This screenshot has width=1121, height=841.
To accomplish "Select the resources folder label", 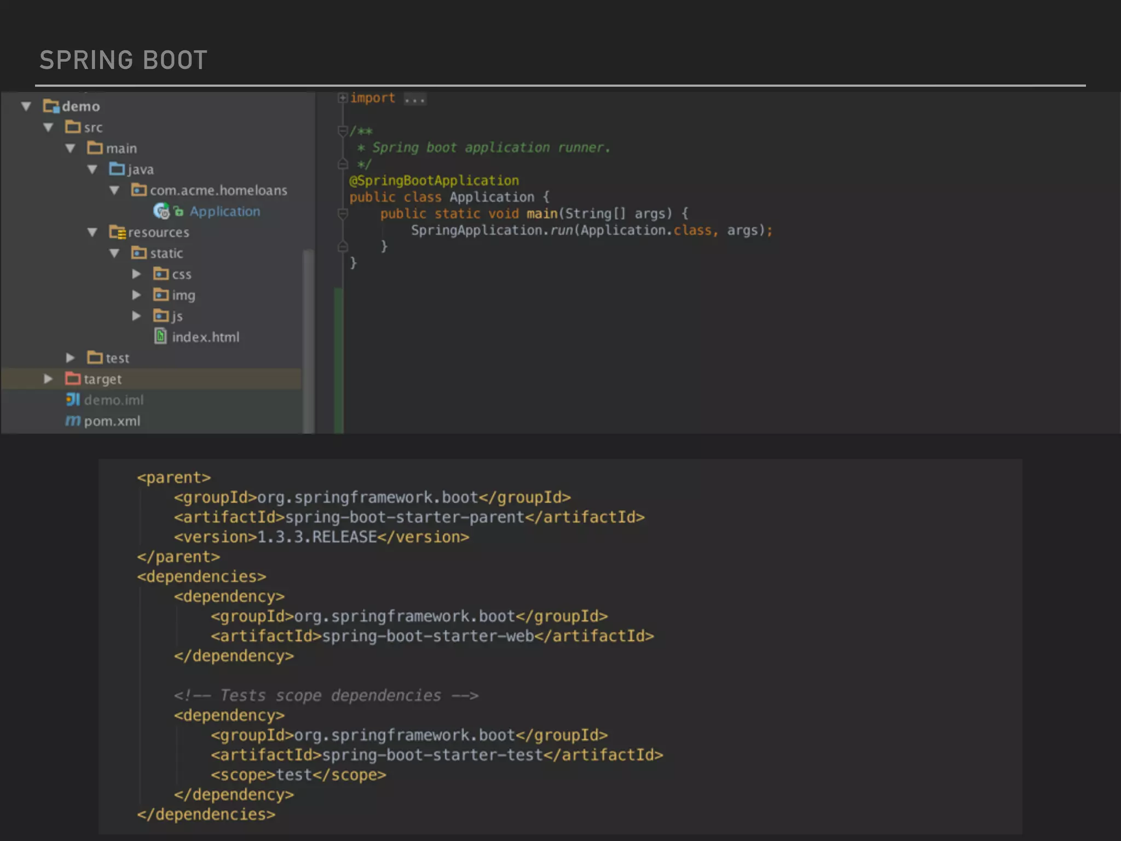I will click(x=159, y=233).
